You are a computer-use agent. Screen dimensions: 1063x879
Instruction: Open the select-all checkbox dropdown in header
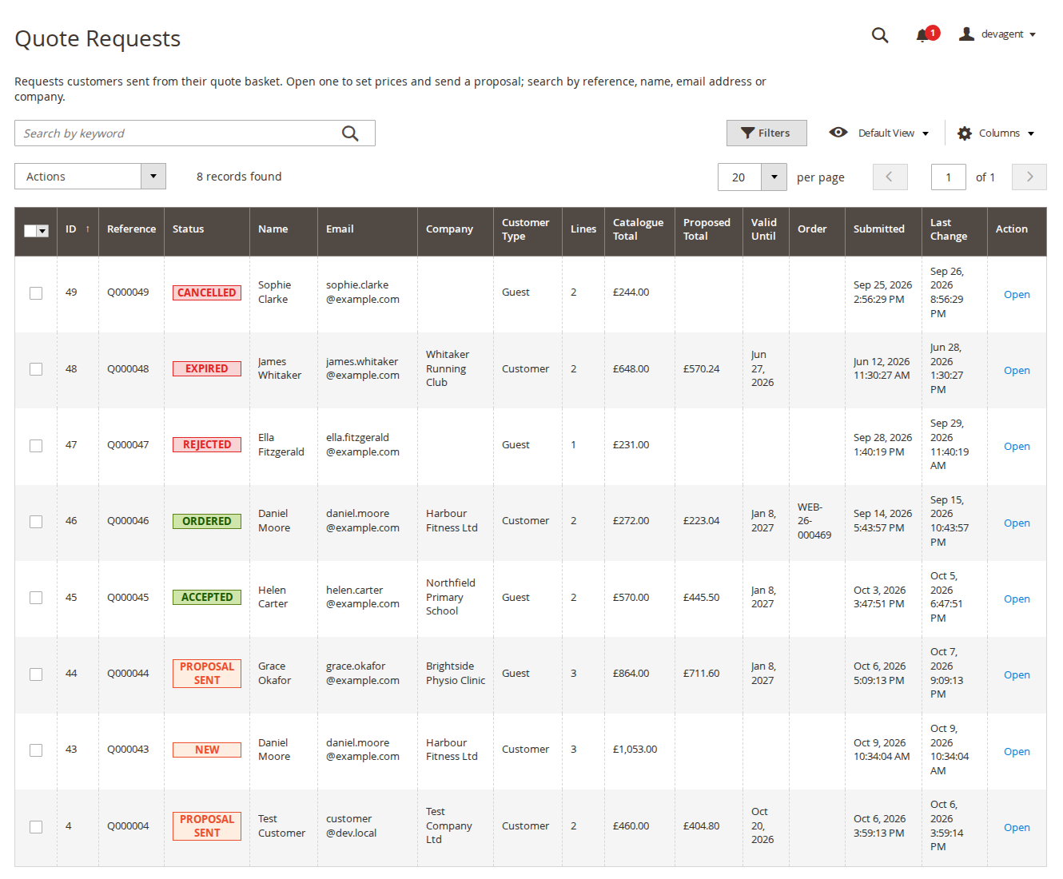pyautogui.click(x=43, y=231)
